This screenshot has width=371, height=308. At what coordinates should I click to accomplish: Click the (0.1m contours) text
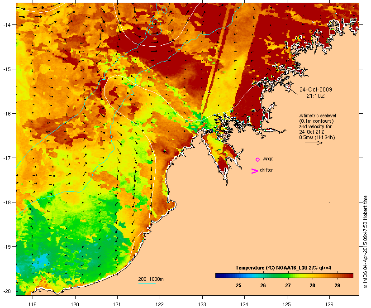(x=316, y=121)
